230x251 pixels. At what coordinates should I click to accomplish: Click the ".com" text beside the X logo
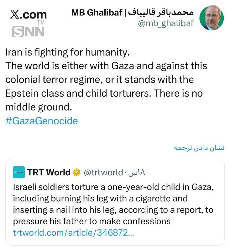[x=35, y=14]
